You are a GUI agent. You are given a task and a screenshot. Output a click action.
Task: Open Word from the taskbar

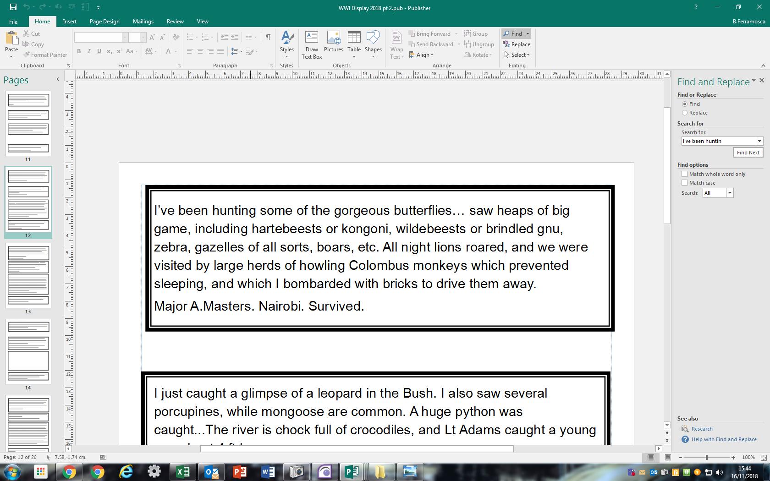(268, 472)
